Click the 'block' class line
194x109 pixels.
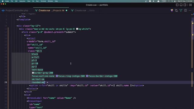[x=35, y=54]
